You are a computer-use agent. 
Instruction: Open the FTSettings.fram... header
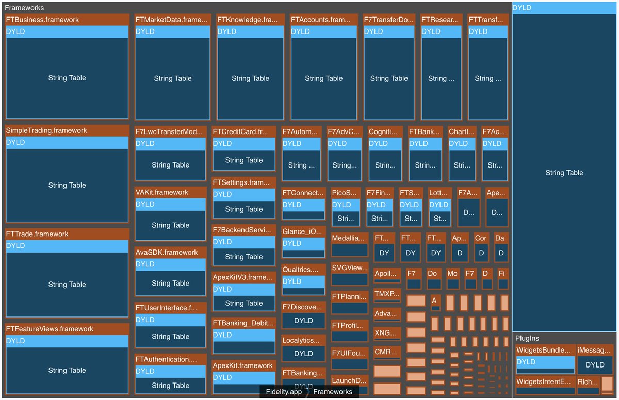(244, 182)
